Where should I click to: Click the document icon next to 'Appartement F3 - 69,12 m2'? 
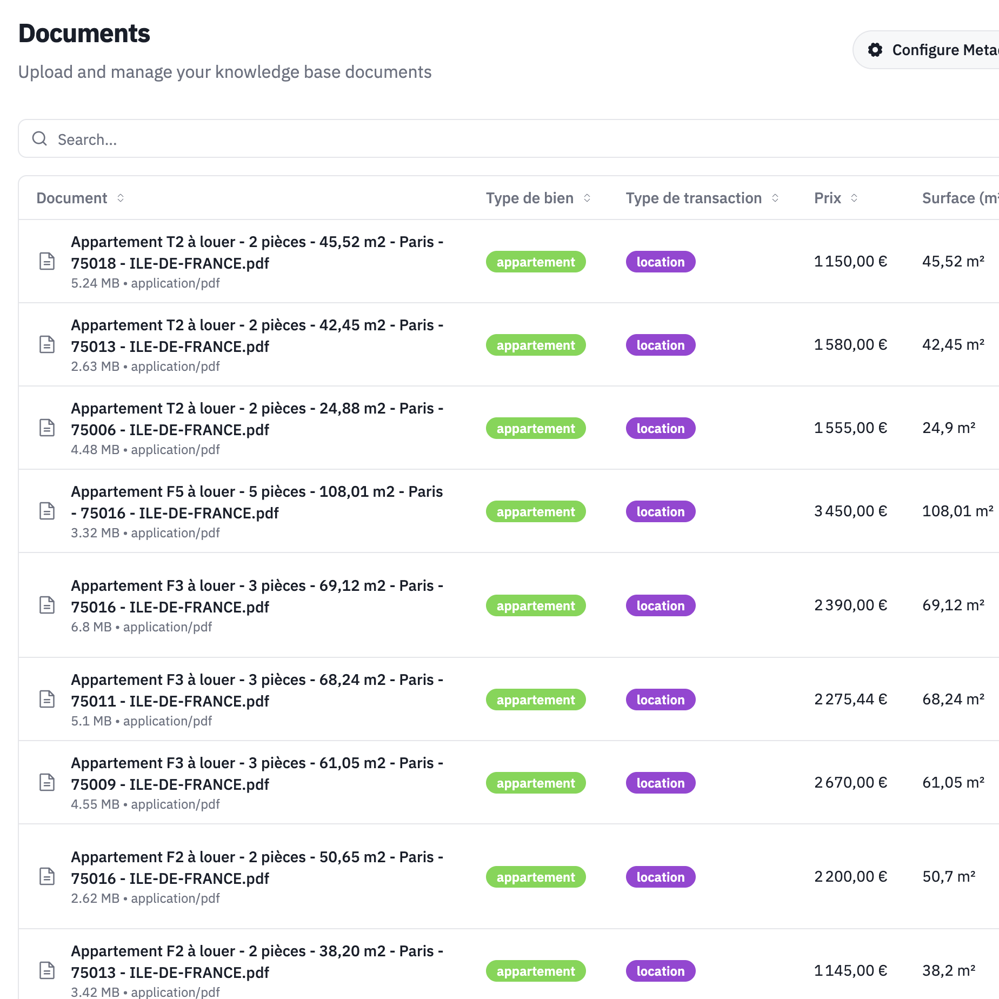(x=47, y=605)
